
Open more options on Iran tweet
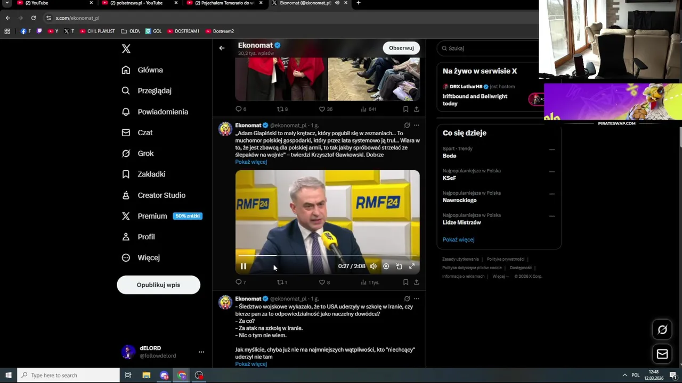417,299
